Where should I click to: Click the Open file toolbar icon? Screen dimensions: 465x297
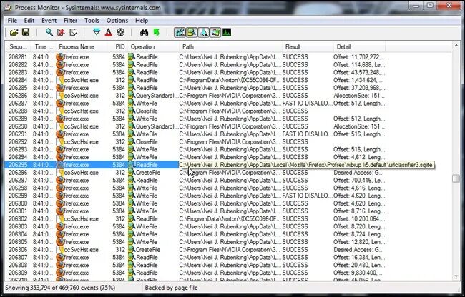click(x=14, y=32)
